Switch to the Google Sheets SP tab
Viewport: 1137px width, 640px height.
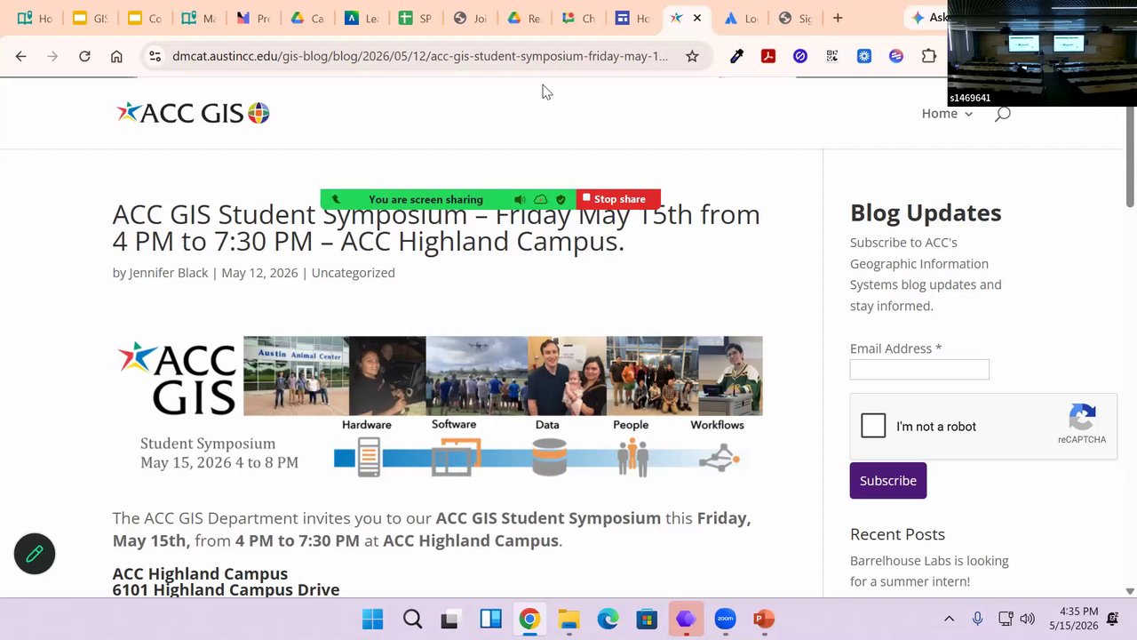(416, 18)
